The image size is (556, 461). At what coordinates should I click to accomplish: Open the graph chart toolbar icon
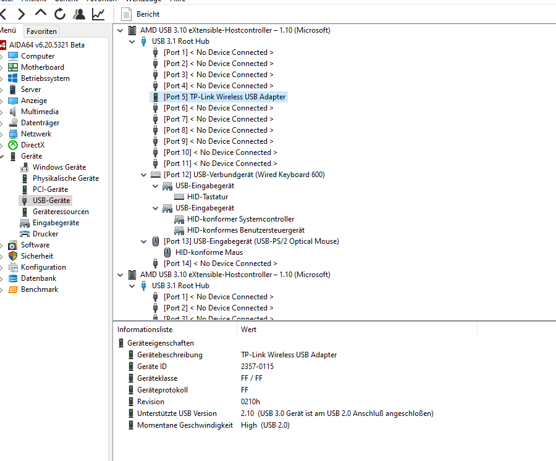pyautogui.click(x=98, y=14)
